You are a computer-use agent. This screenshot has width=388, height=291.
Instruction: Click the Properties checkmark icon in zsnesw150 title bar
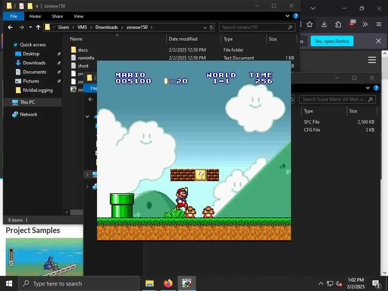[22, 6]
